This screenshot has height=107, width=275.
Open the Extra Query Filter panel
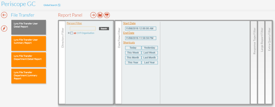pos(268,62)
